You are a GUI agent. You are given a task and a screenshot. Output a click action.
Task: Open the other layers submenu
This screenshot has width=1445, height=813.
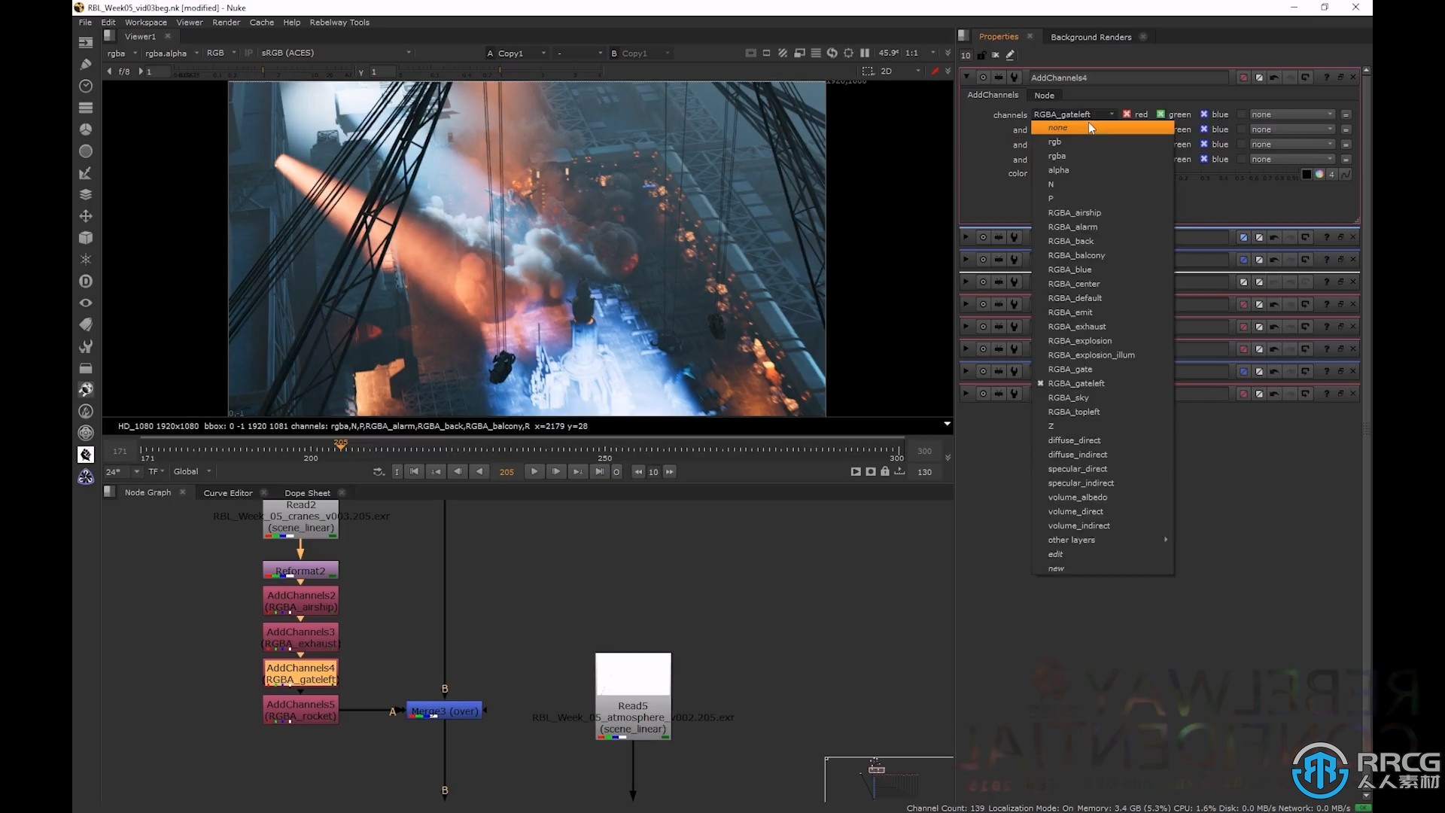point(1103,540)
